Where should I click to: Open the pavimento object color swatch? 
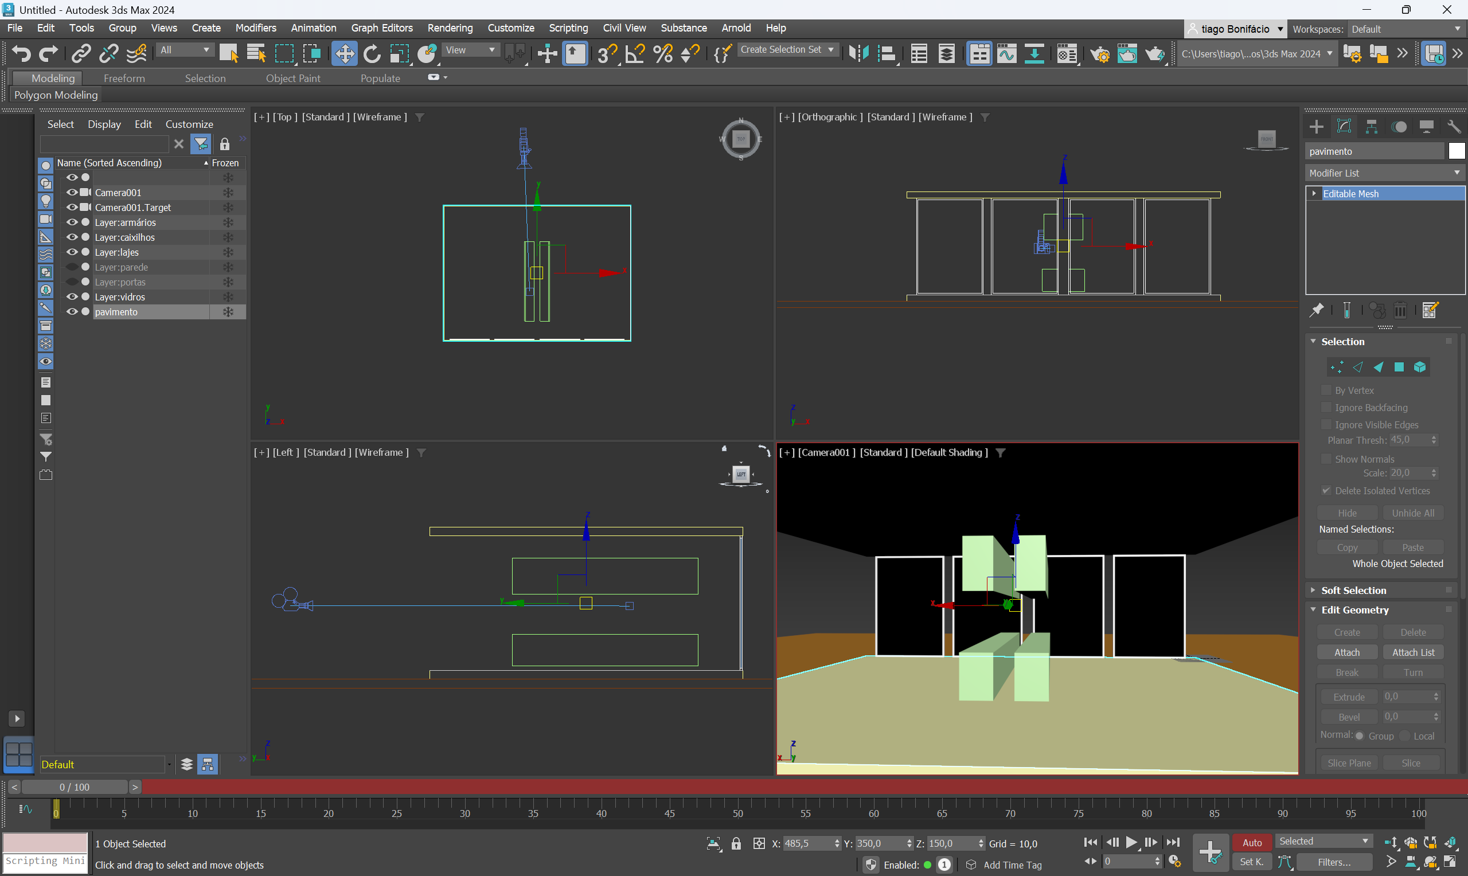click(1456, 151)
